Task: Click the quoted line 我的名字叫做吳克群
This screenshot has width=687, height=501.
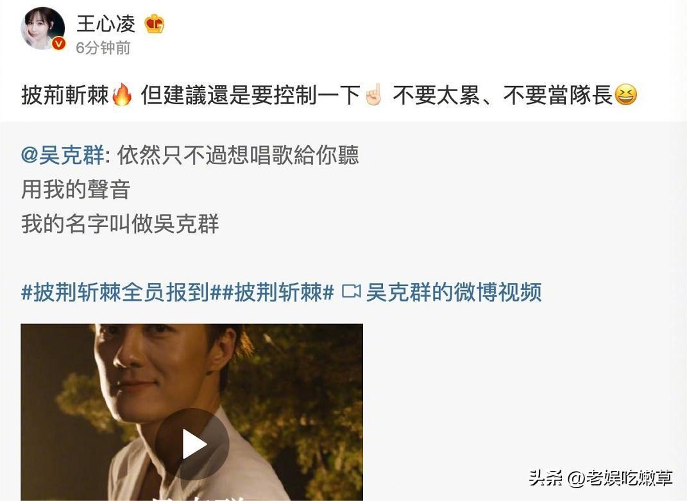Action: click(x=120, y=224)
